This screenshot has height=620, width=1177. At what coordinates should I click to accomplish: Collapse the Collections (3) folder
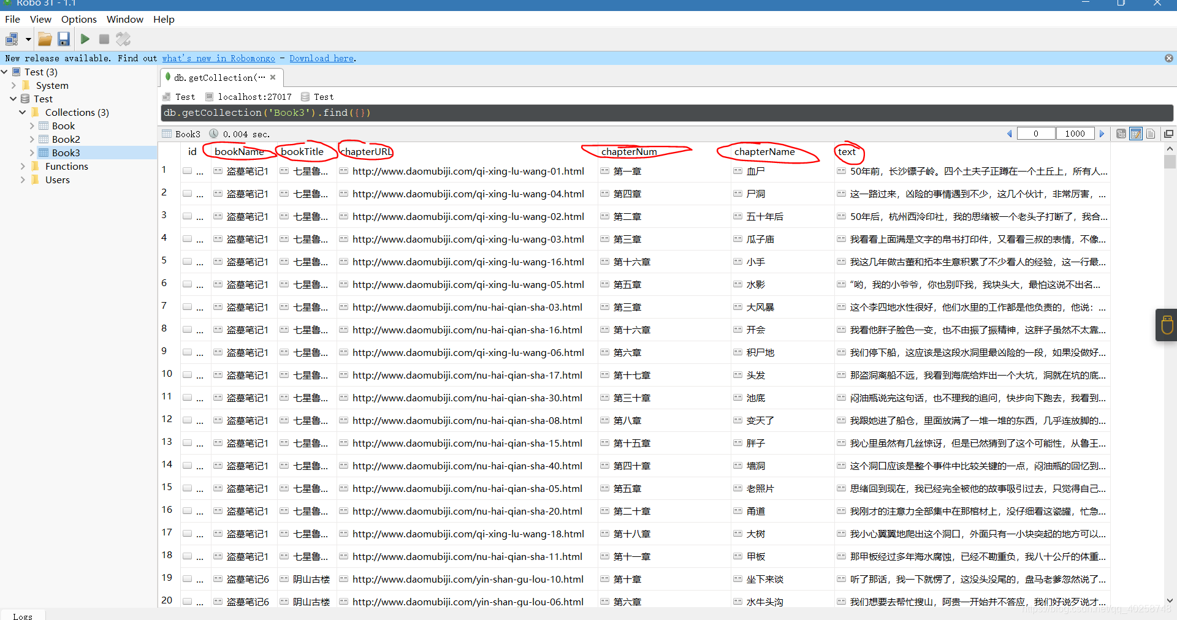pyautogui.click(x=23, y=112)
